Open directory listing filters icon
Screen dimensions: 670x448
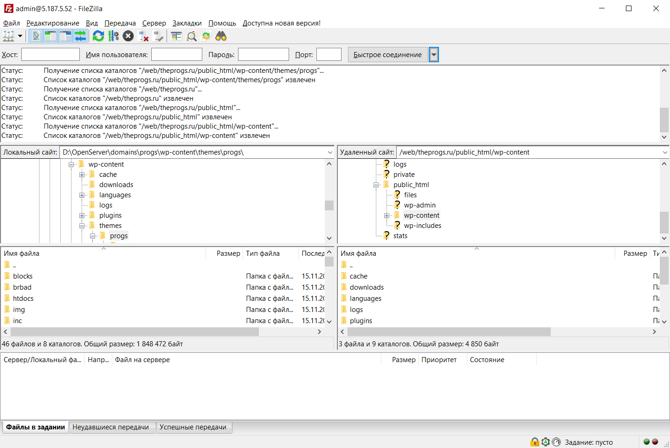point(176,36)
